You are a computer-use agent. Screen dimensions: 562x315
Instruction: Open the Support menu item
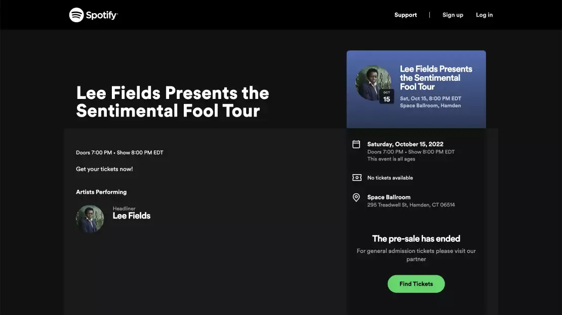(x=406, y=15)
